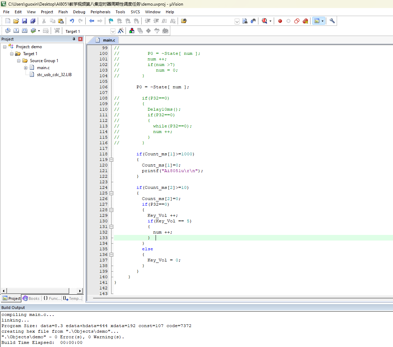
Task: Collapse the Source Group 1 node
Action: [x=19, y=61]
